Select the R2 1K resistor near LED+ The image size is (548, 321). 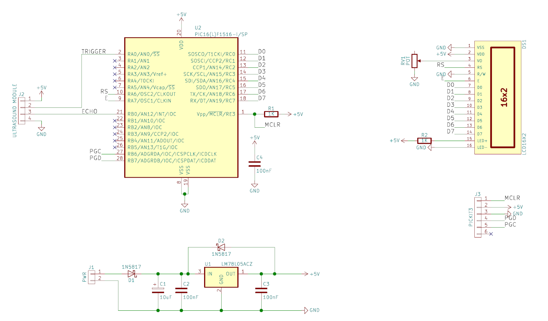(x=424, y=141)
